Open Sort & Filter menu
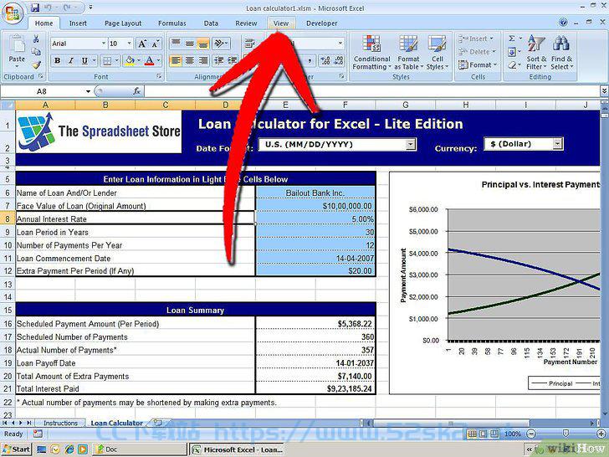Viewport: 609px width, 457px height. pyautogui.click(x=536, y=52)
